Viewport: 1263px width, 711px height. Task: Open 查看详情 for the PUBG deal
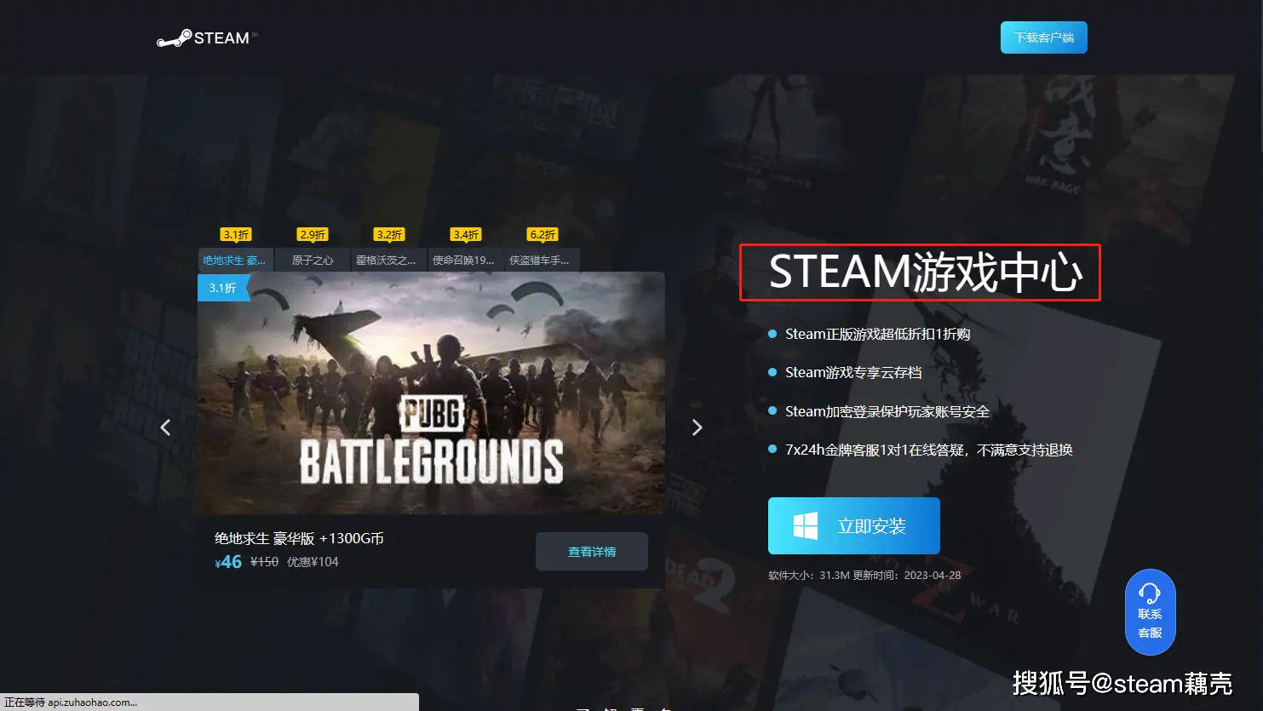(592, 552)
